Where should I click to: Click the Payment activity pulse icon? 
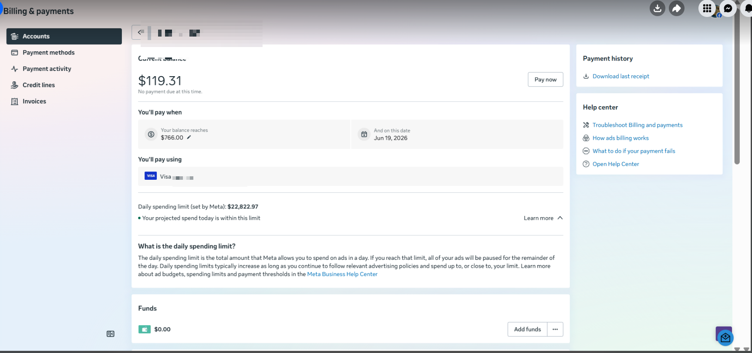pos(14,69)
